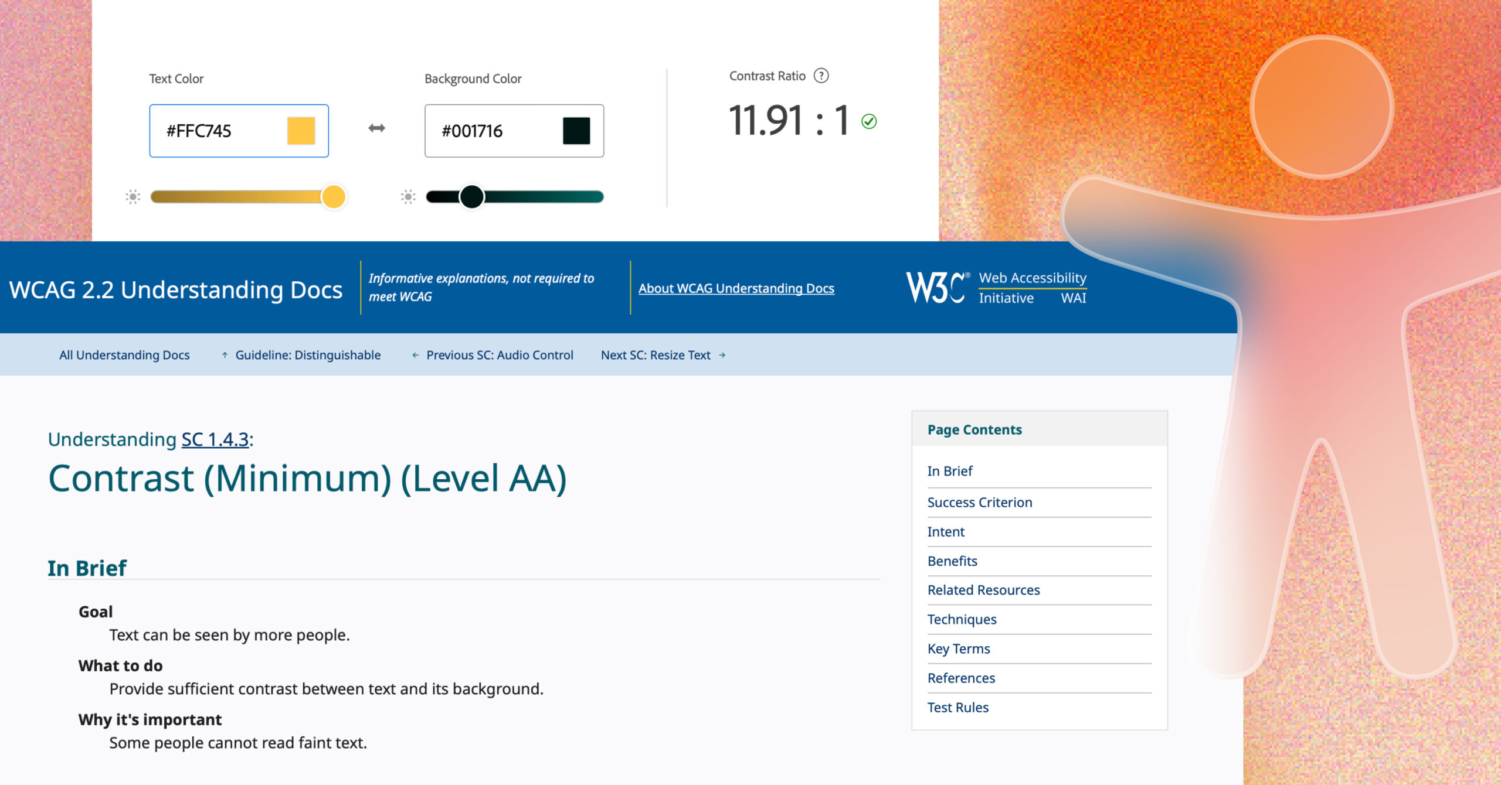Click the dark background color swatch
Image resolution: width=1501 pixels, height=785 pixels.
point(576,131)
